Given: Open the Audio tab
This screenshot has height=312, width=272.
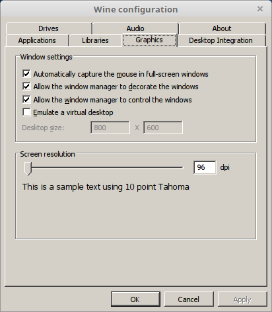Looking at the screenshot, I should [135, 28].
